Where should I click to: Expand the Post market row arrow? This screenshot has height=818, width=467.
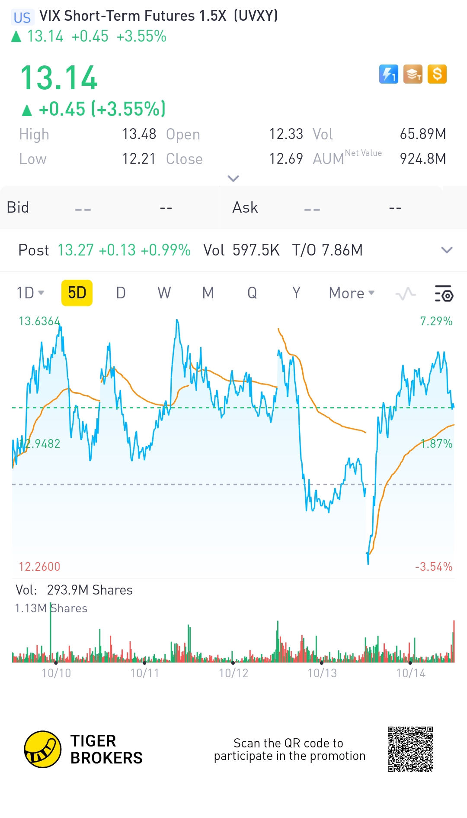click(x=447, y=250)
